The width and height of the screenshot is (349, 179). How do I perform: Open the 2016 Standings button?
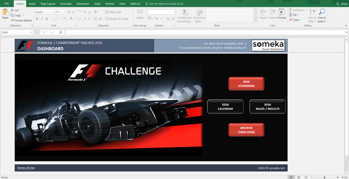coord(246,84)
